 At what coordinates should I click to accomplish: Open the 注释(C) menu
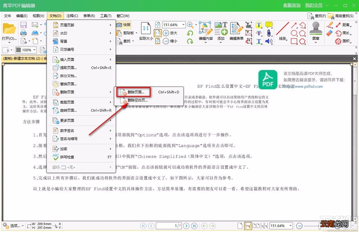72,16
